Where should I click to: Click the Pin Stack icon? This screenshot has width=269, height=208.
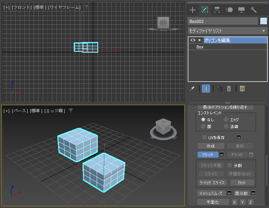coord(192,89)
